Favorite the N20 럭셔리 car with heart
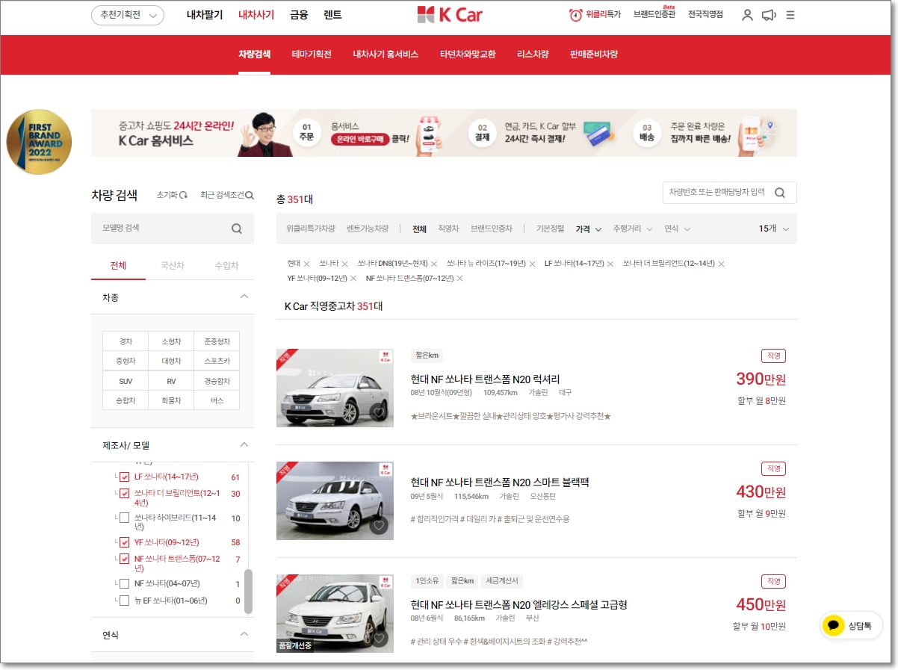Viewport: 898px width, 670px height. coord(380,412)
